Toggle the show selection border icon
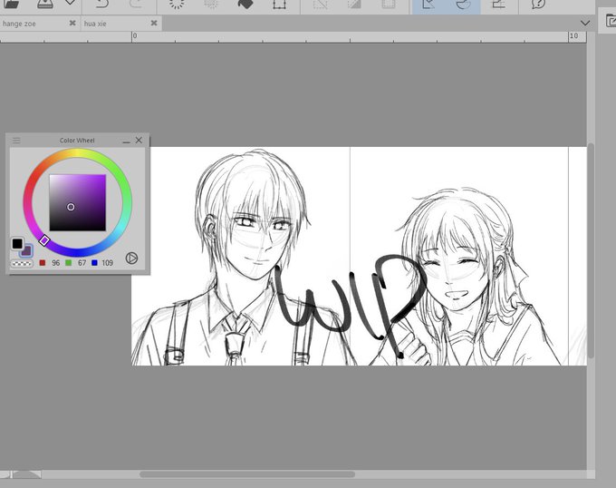The width and height of the screenshot is (616, 488). coord(388,4)
